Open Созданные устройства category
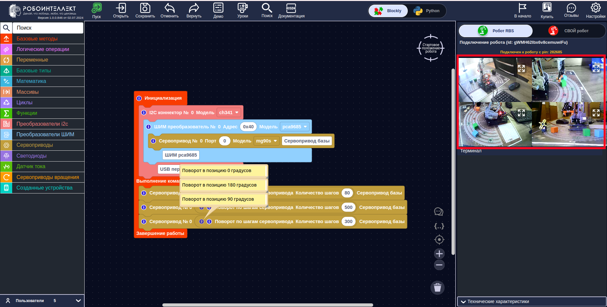 [x=42, y=188]
